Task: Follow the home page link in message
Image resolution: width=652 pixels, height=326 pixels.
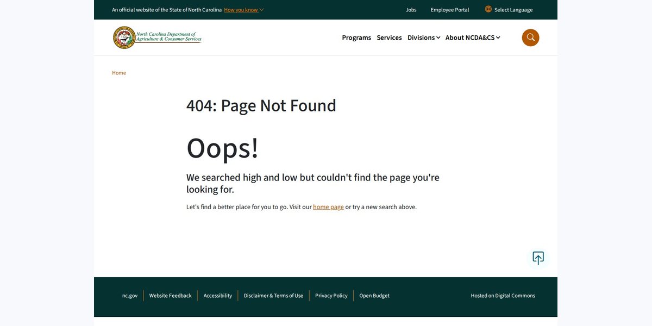Action: (328, 207)
